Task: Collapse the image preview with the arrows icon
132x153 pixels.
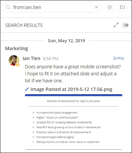Action: pos(27,89)
